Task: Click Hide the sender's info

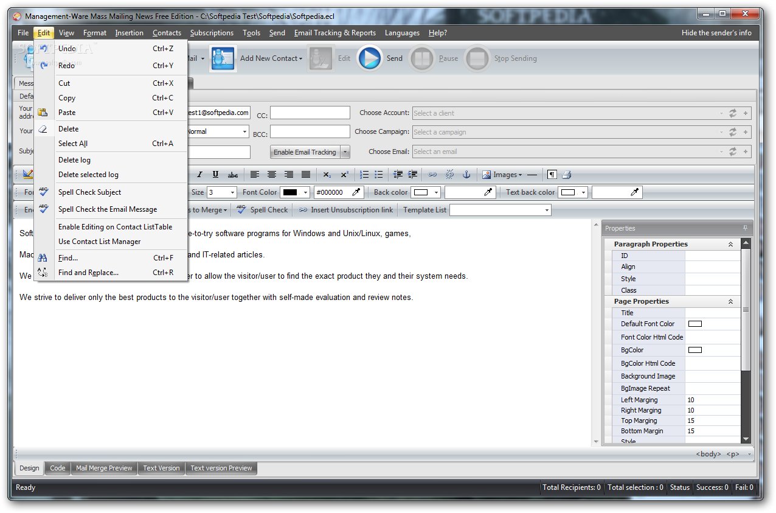Action: click(716, 33)
